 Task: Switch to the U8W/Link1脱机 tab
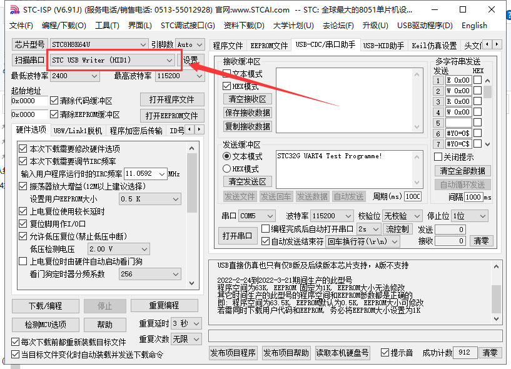(78, 131)
